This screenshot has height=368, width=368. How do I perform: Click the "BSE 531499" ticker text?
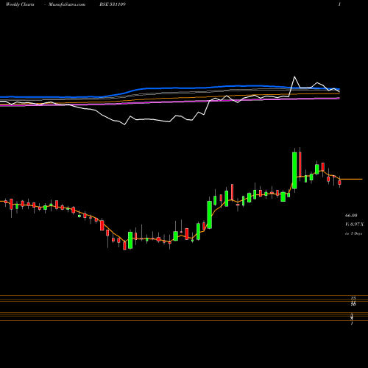113,4
